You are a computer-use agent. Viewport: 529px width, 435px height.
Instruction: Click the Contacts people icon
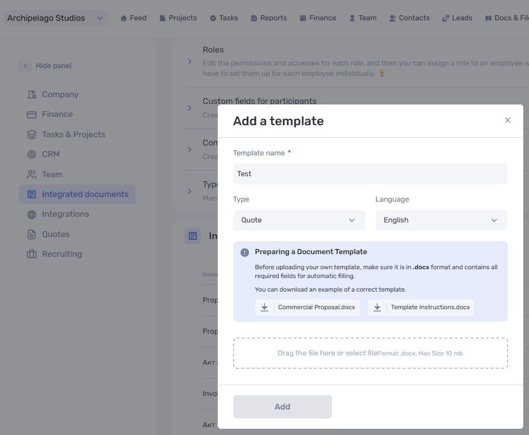click(392, 18)
